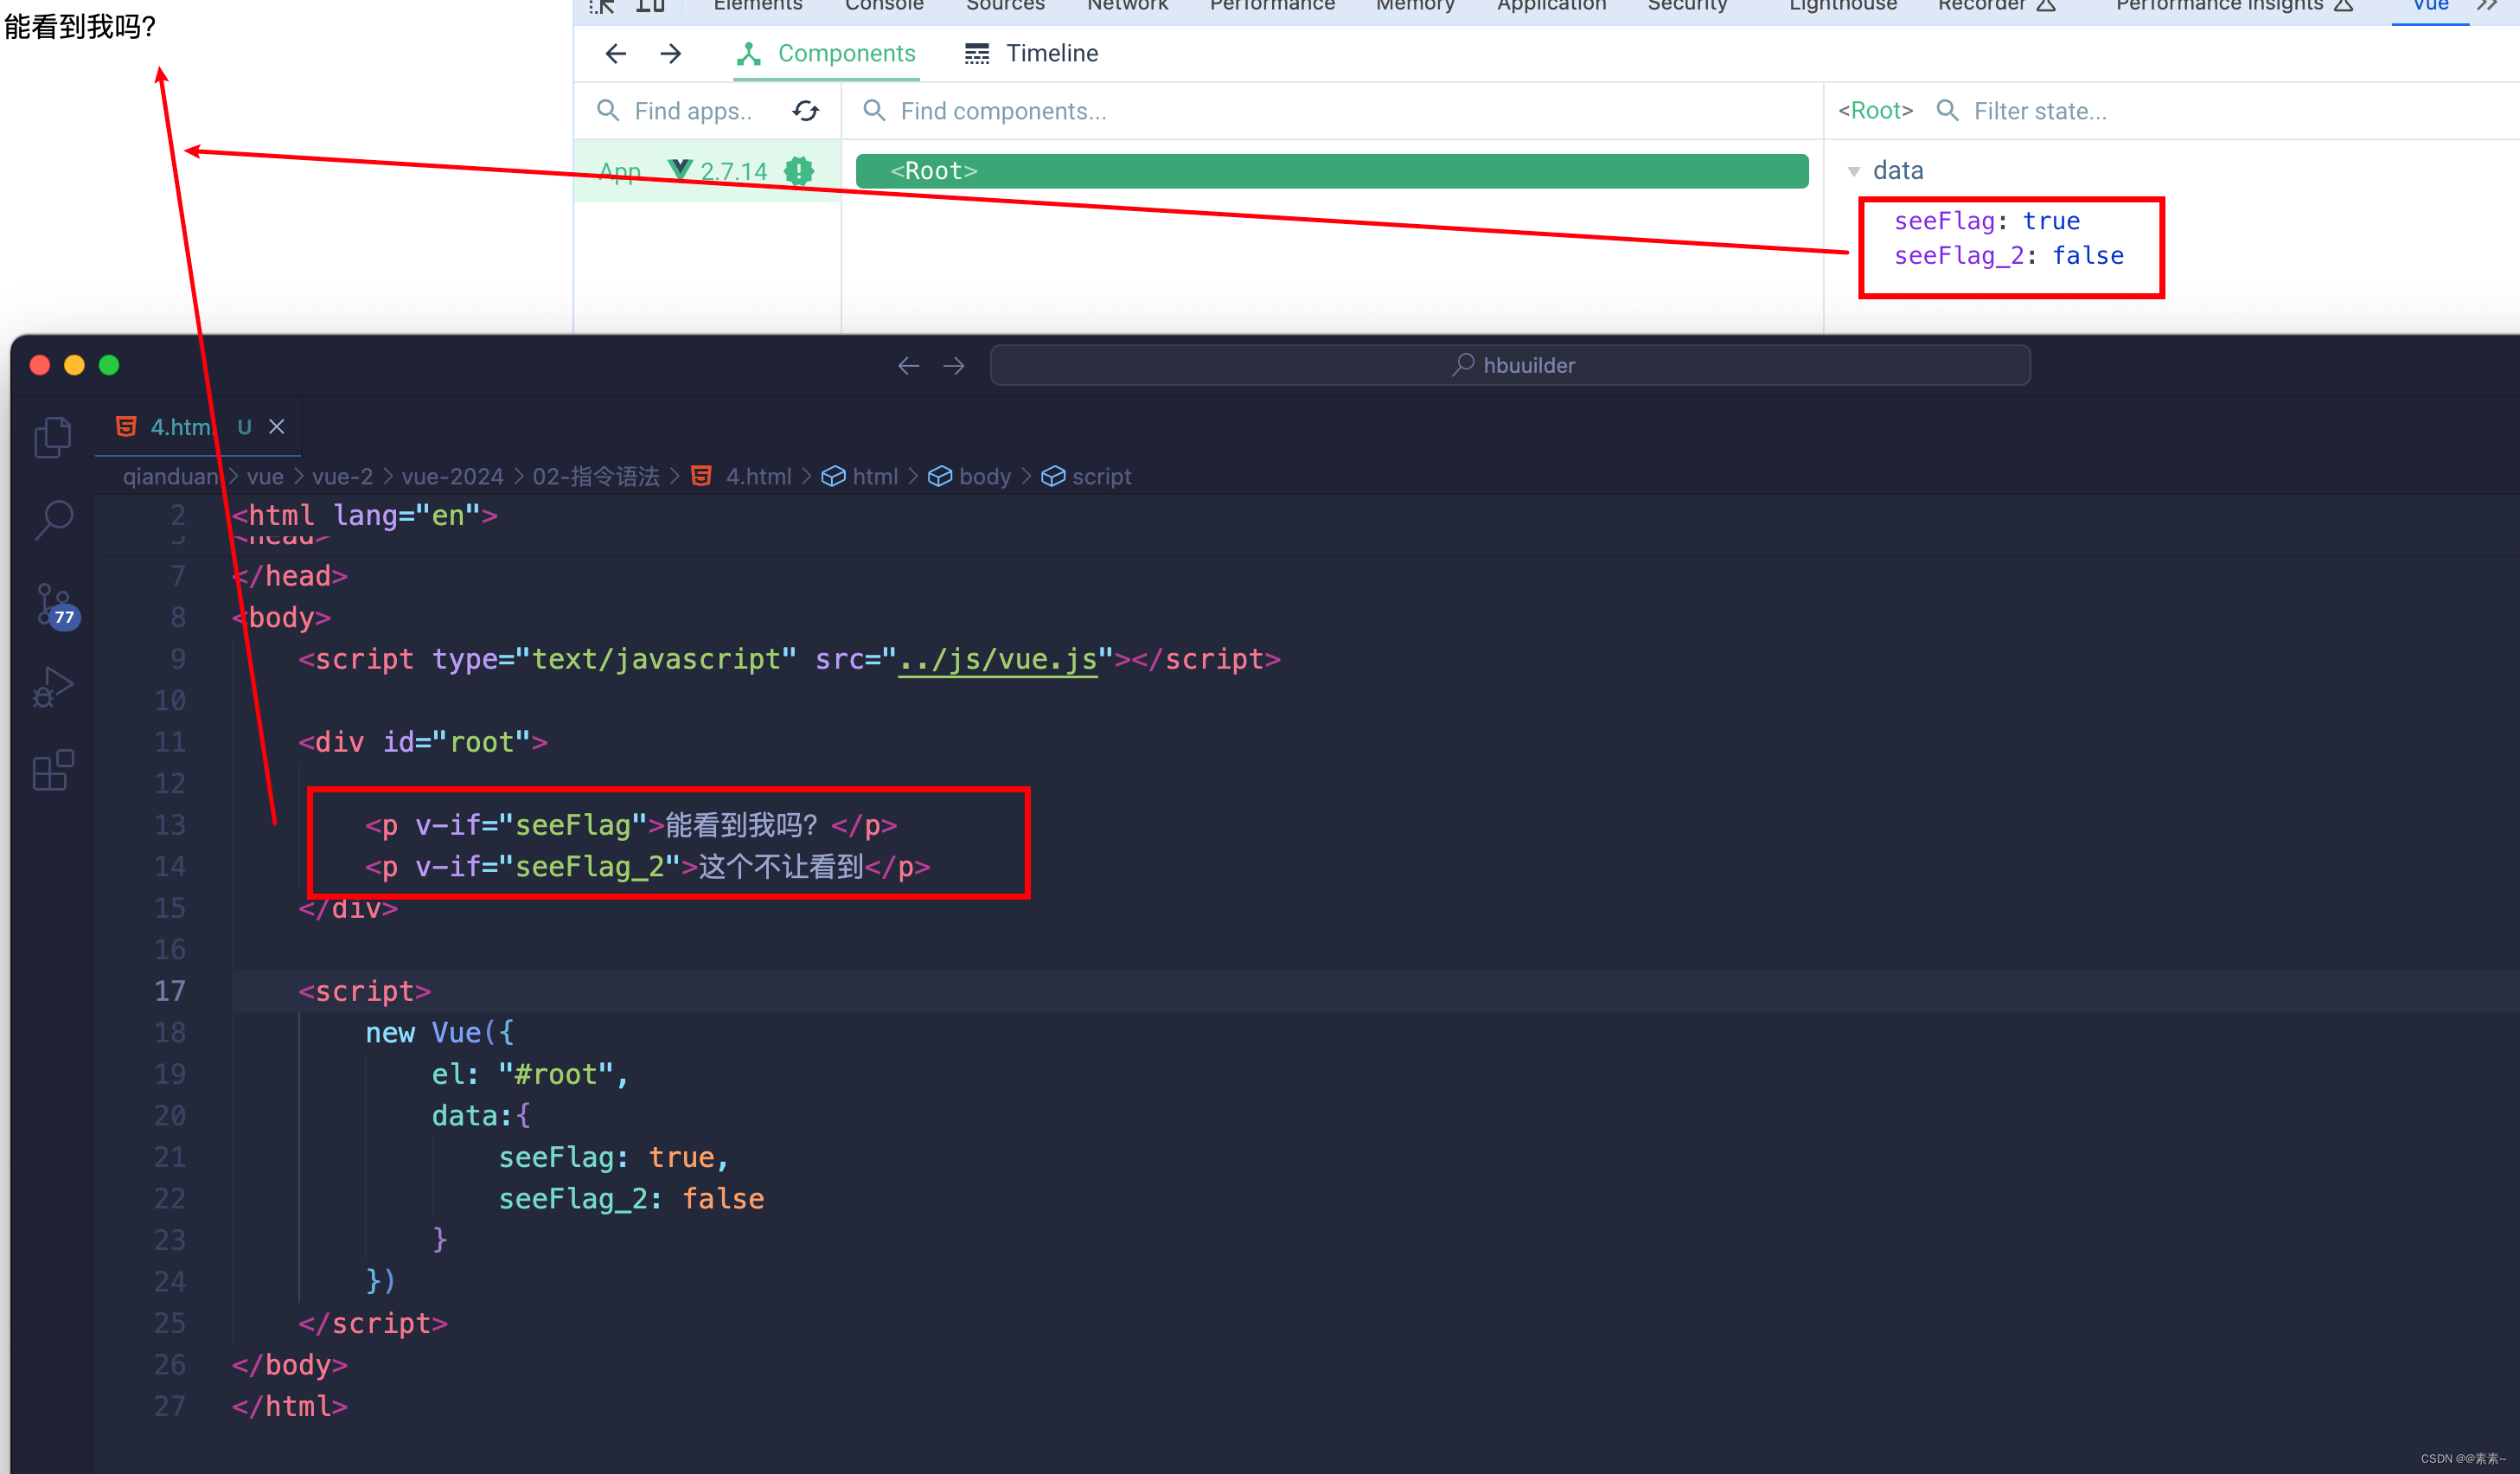The width and height of the screenshot is (2520, 1474).
Task: Click script in the breadcrumb
Action: point(1101,477)
